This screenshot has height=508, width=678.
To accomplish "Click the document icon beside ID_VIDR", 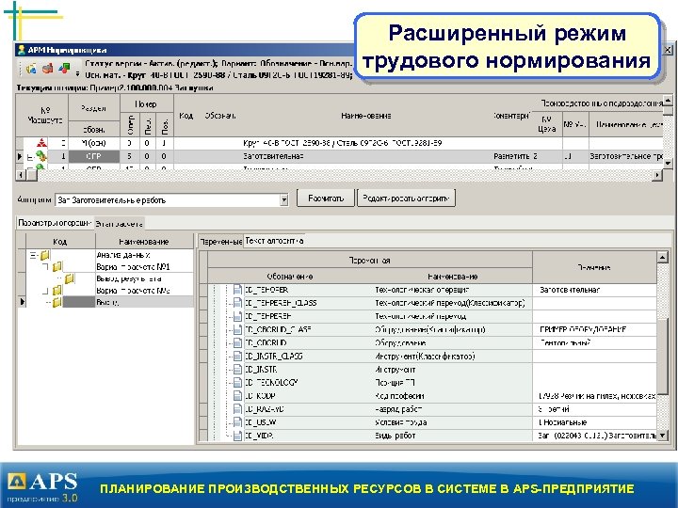I will pyautogui.click(x=237, y=436).
